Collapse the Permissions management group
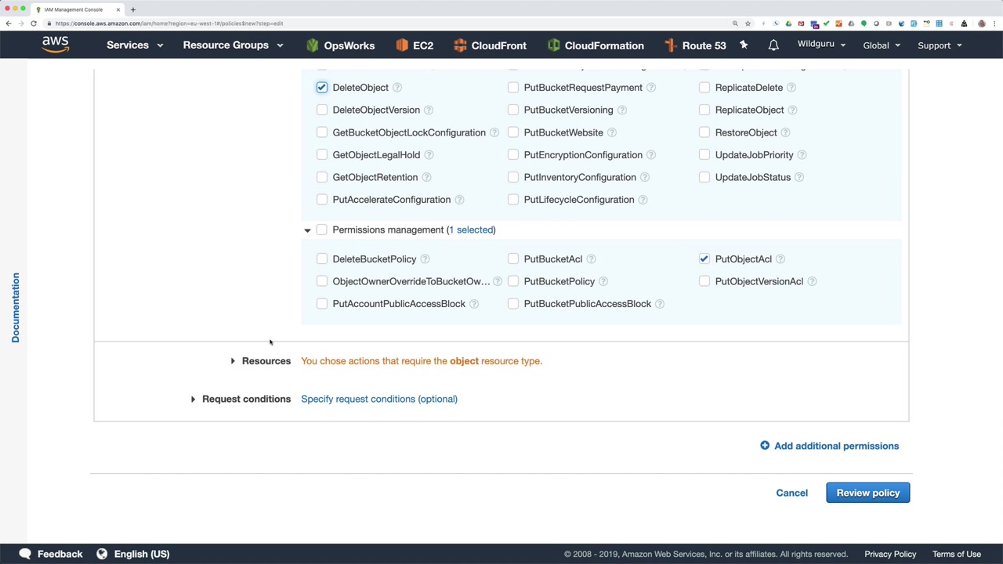The image size is (1003, 564). tap(307, 230)
